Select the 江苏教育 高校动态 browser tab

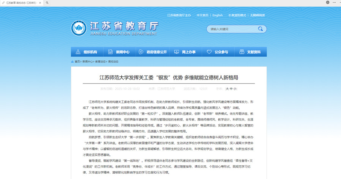[x=22, y=3]
